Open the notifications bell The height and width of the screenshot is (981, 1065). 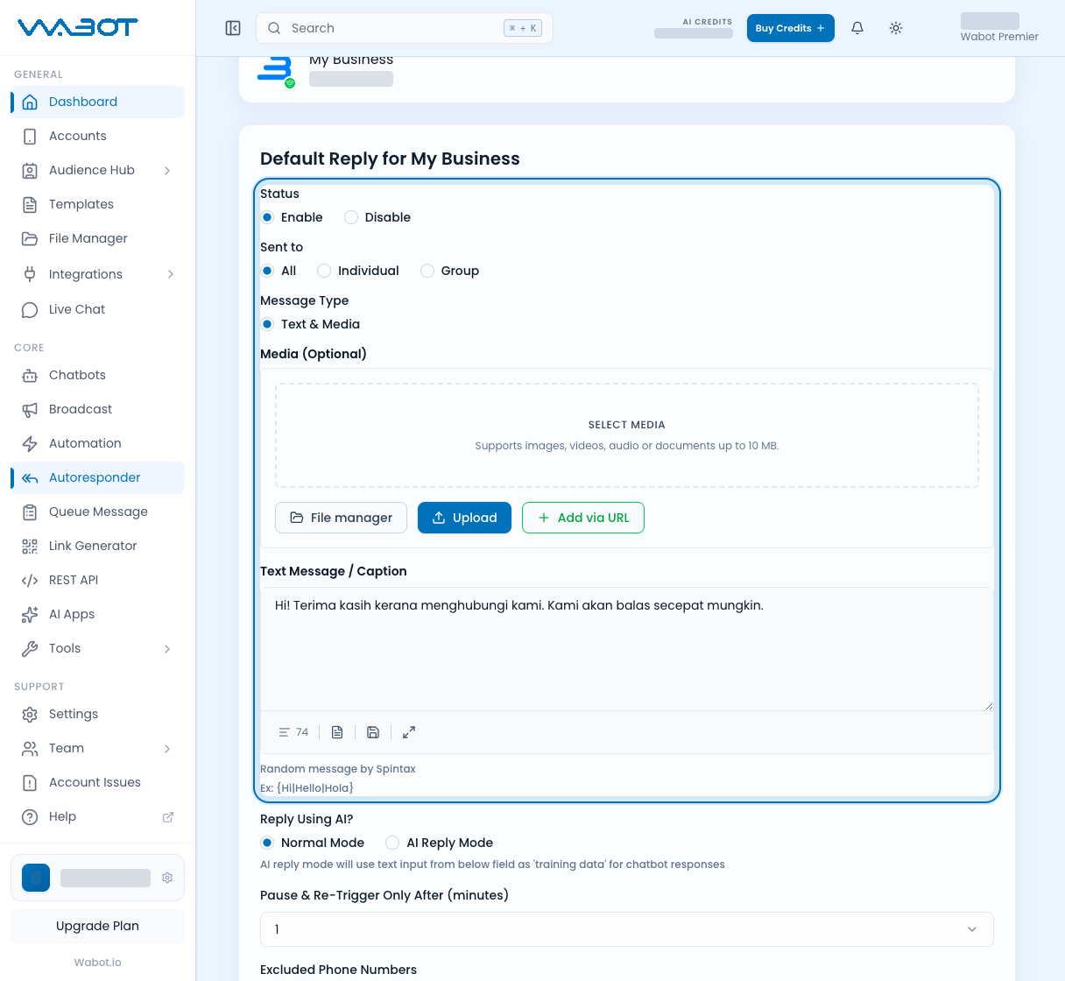857,28
